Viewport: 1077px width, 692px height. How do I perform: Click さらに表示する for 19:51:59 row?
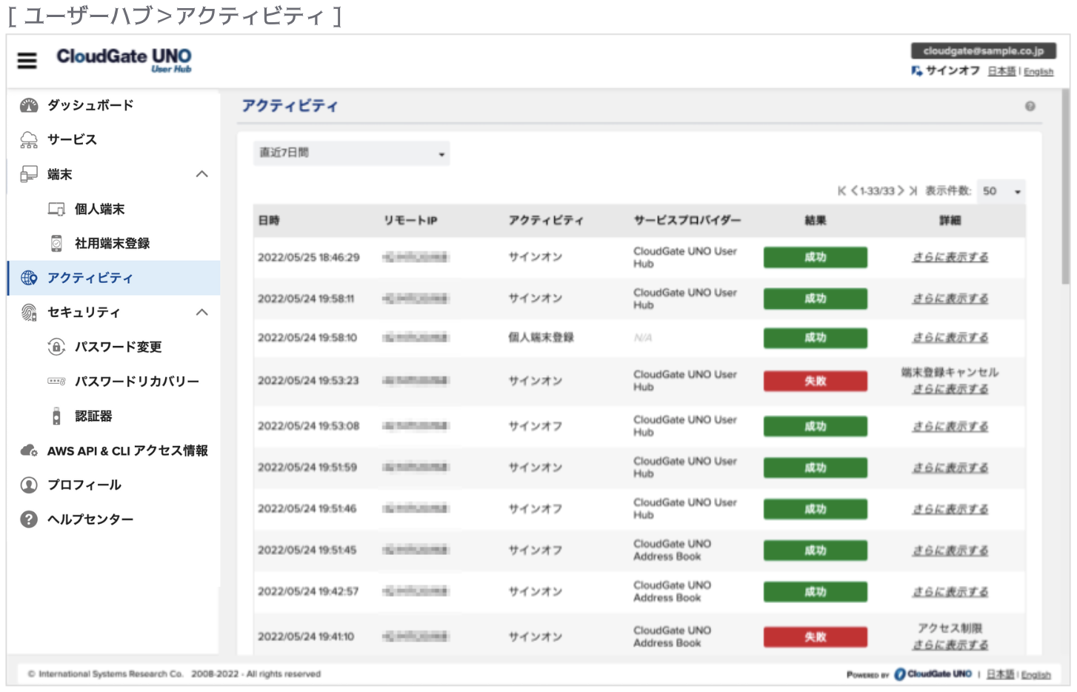tap(950, 468)
